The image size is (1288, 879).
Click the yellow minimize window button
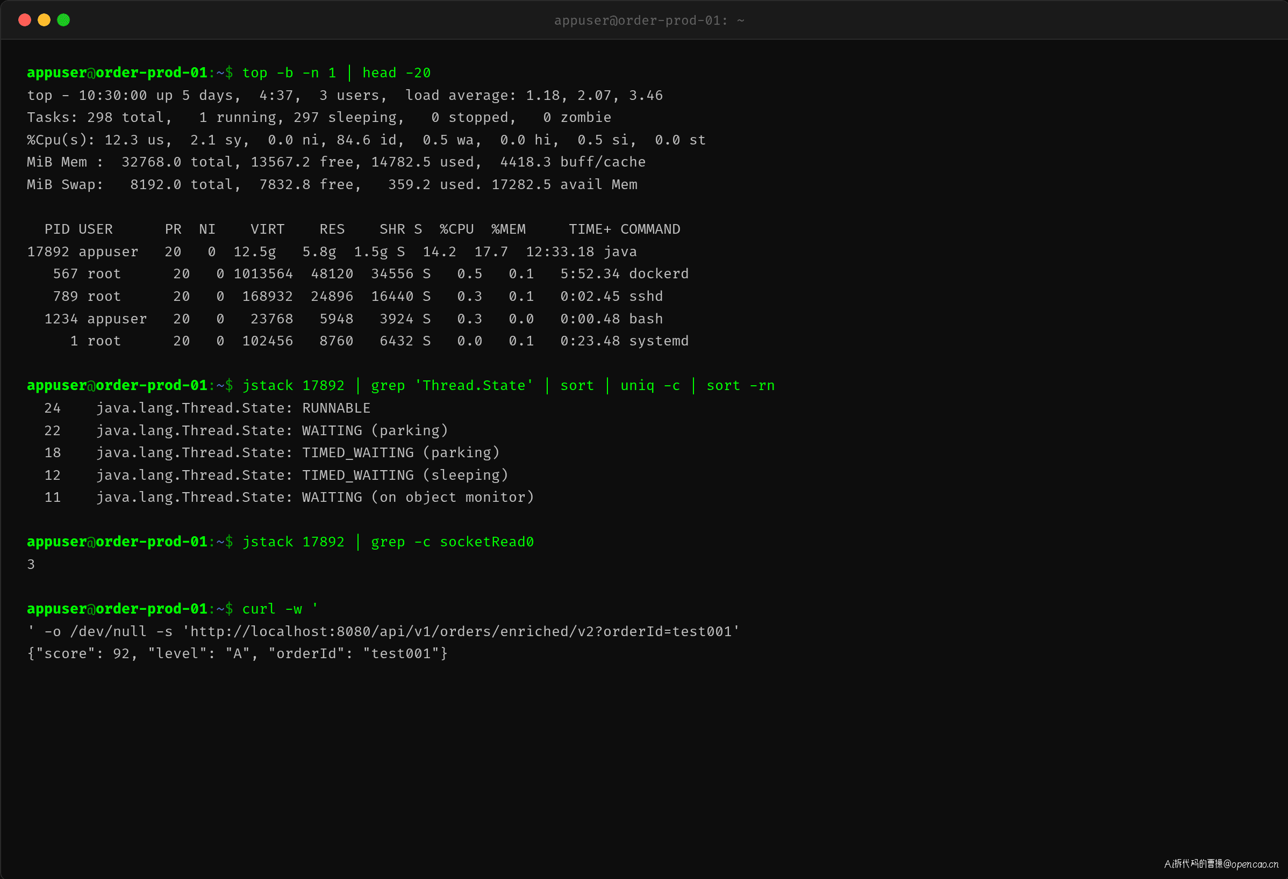click(44, 20)
